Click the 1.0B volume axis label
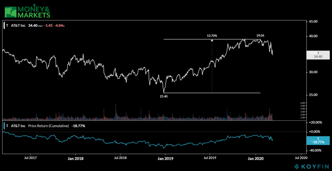The width and height of the screenshot is (332, 171). click(302, 118)
